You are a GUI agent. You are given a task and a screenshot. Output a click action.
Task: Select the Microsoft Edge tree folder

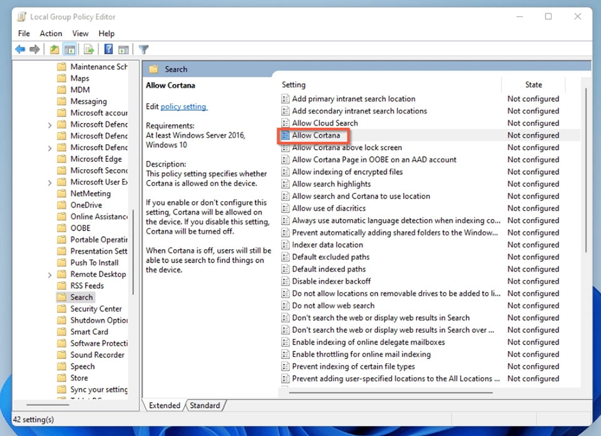pos(96,158)
